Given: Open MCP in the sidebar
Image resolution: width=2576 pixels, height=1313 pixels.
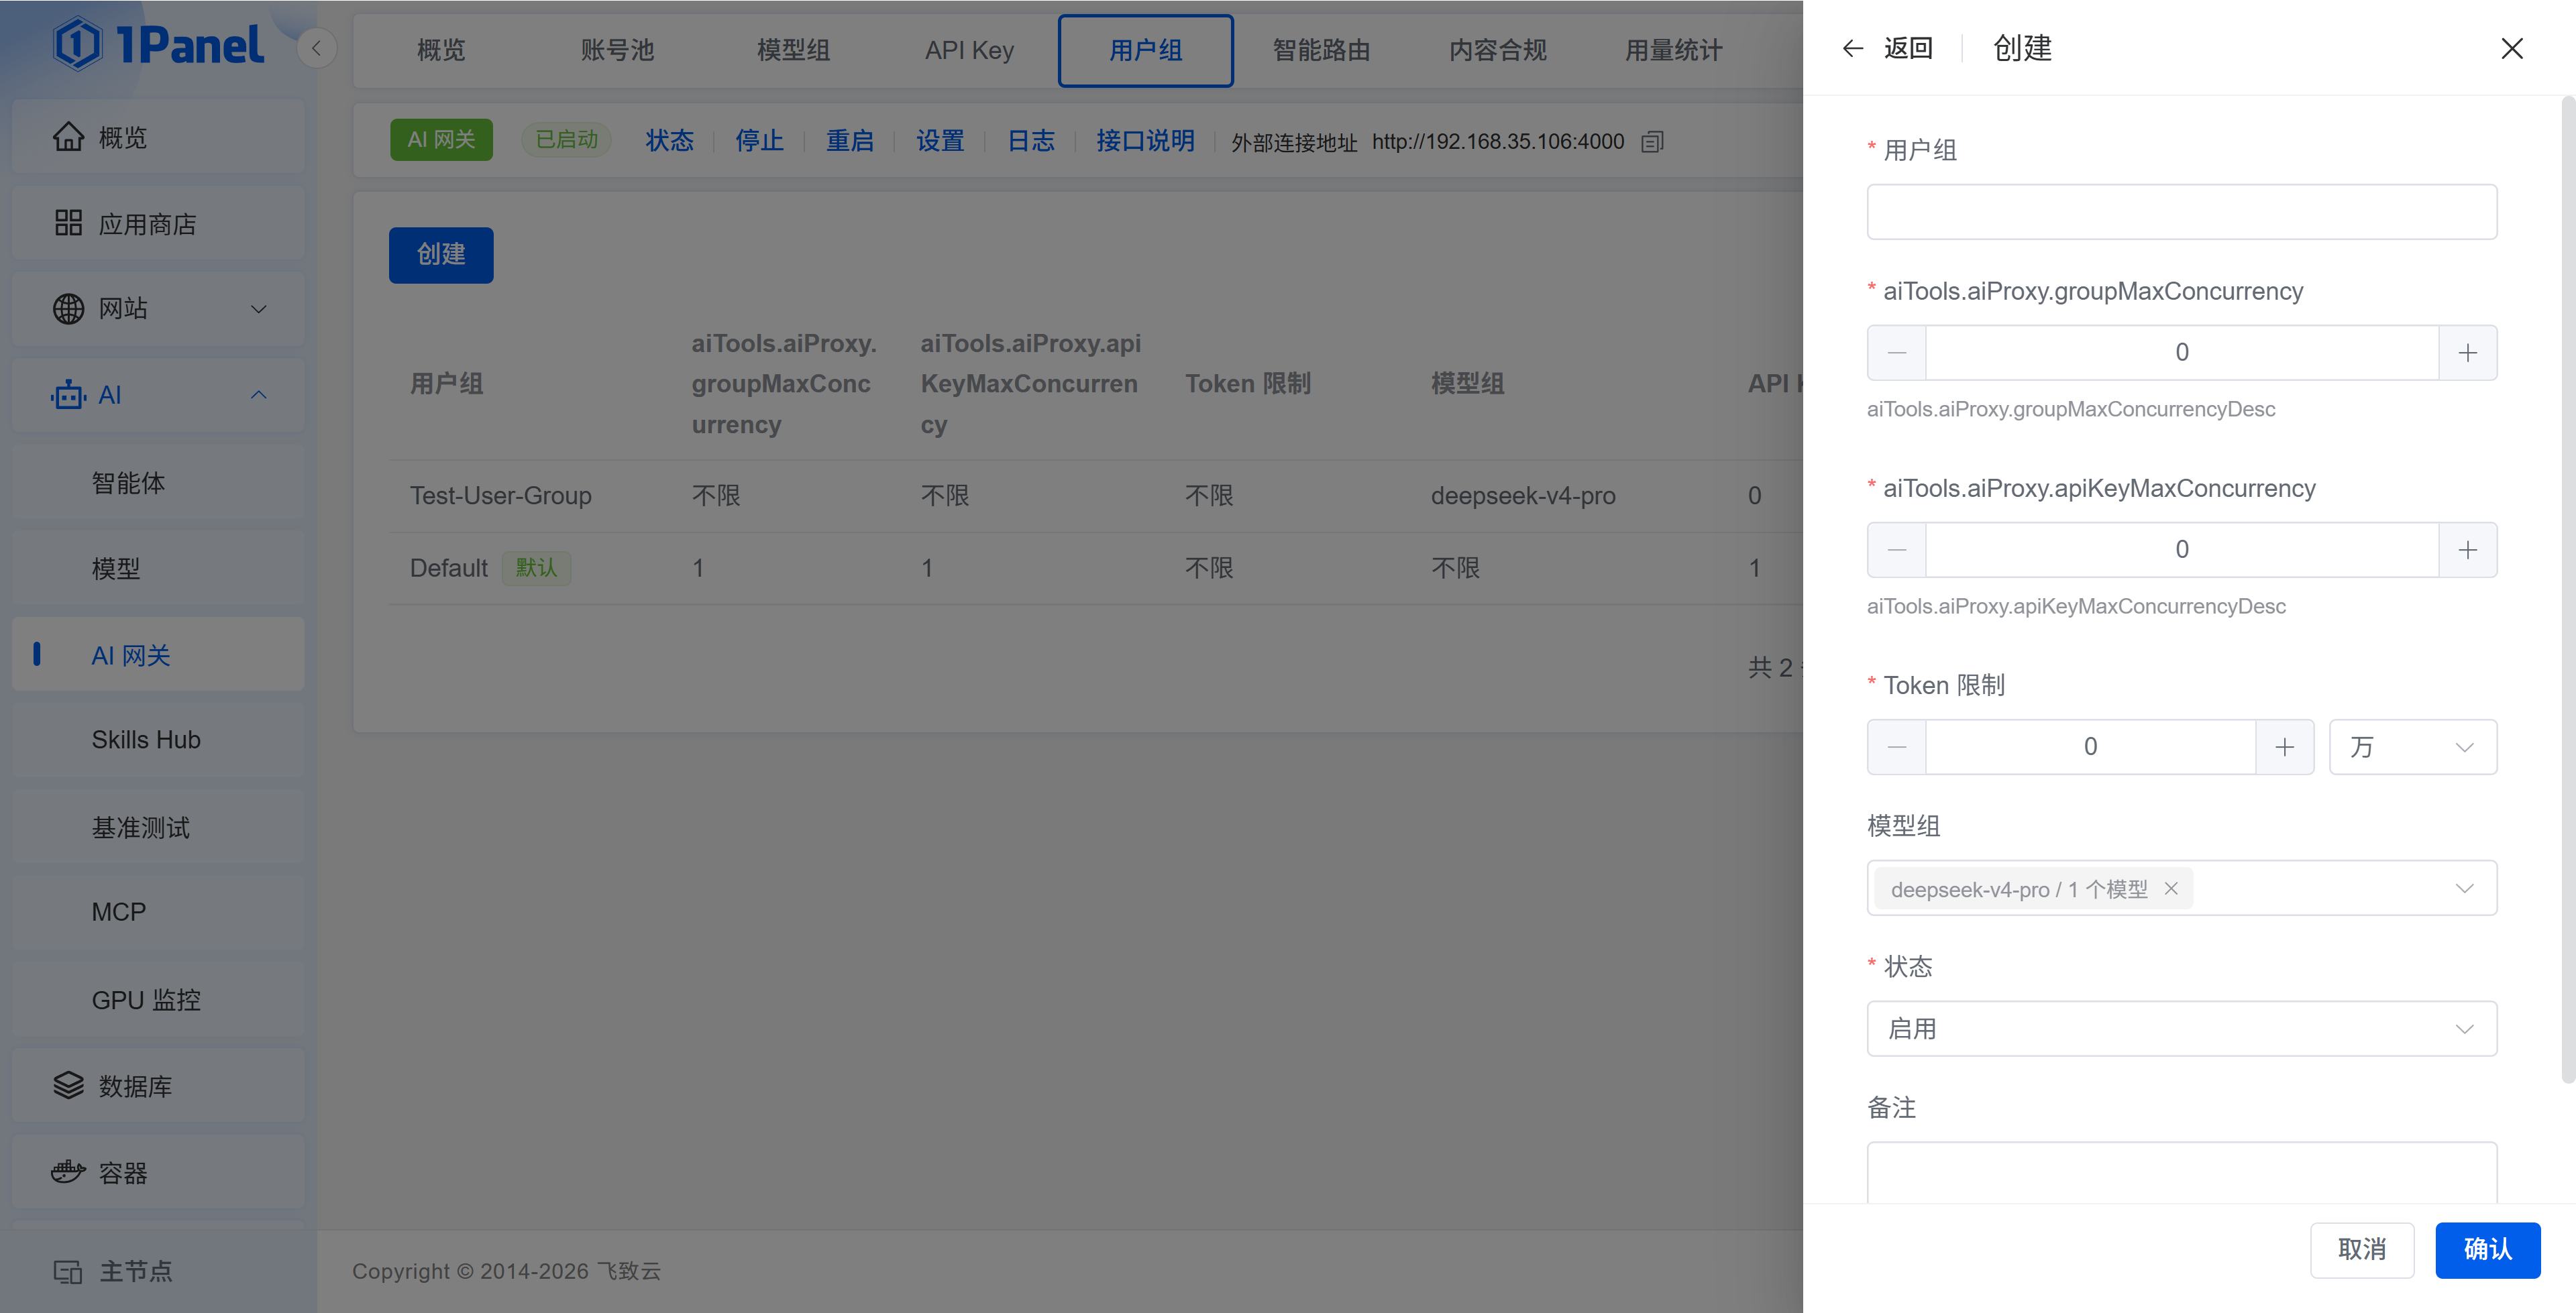Looking at the screenshot, I should tap(158, 912).
